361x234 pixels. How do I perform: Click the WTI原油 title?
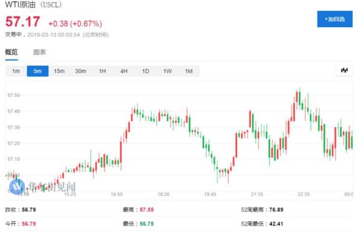pos(20,4)
